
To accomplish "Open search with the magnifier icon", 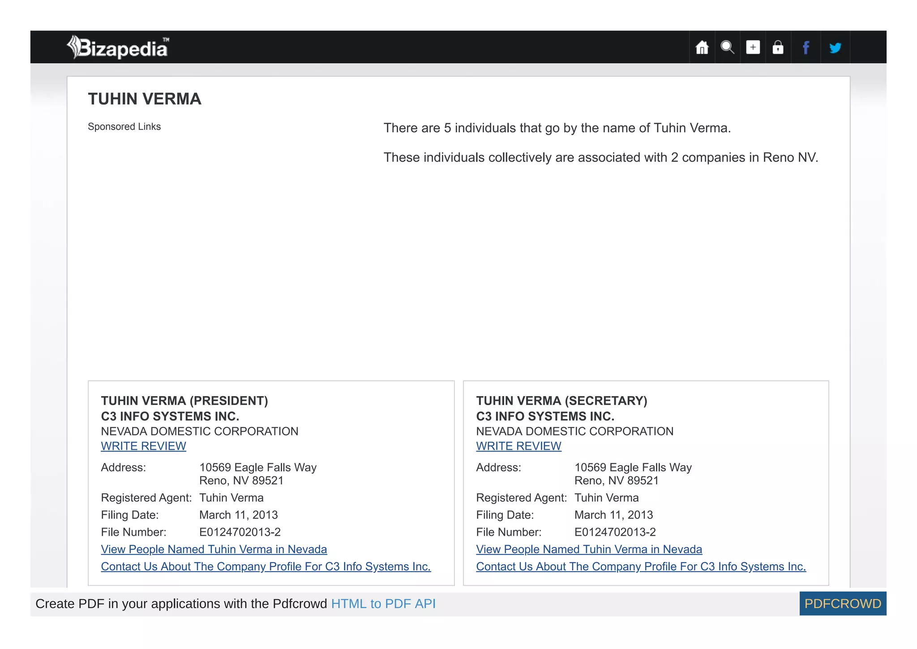I will tap(727, 47).
